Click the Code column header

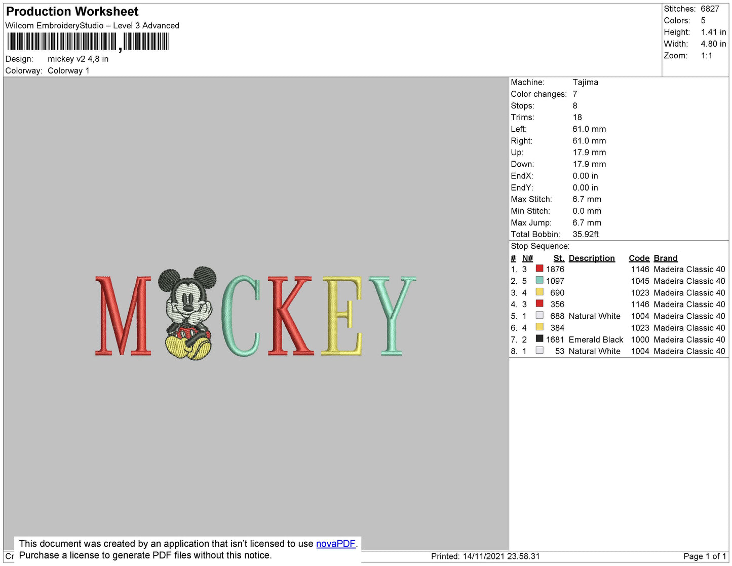pos(639,258)
